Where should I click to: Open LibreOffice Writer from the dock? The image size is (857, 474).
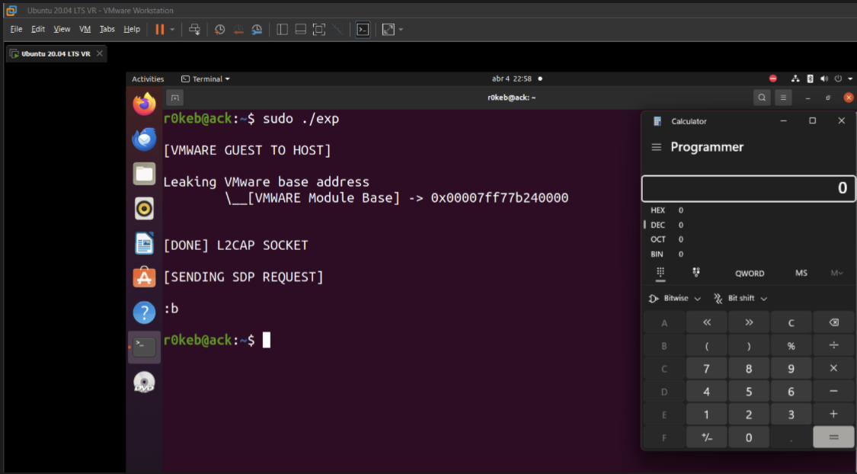[144, 243]
